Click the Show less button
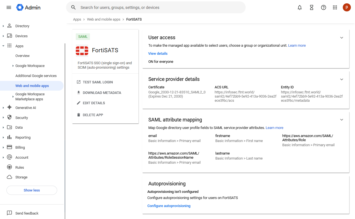The height and width of the screenshot is (219, 355). coord(32,190)
